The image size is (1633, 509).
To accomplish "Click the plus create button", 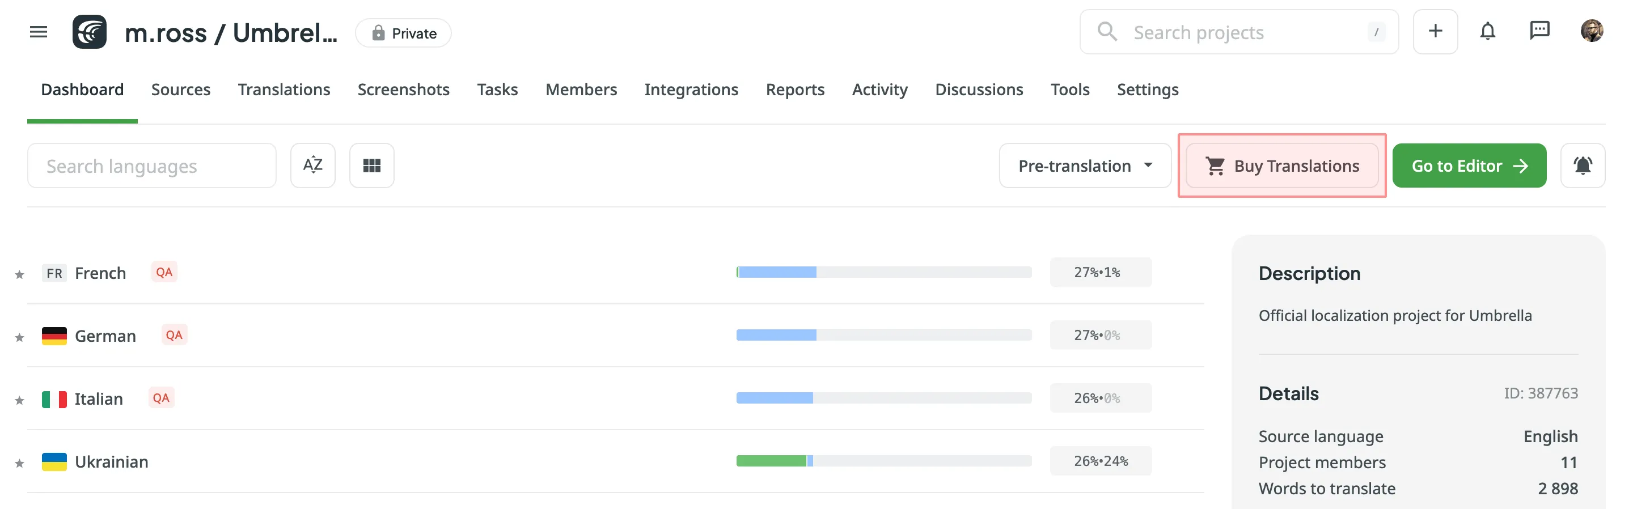I will pos(1435,32).
